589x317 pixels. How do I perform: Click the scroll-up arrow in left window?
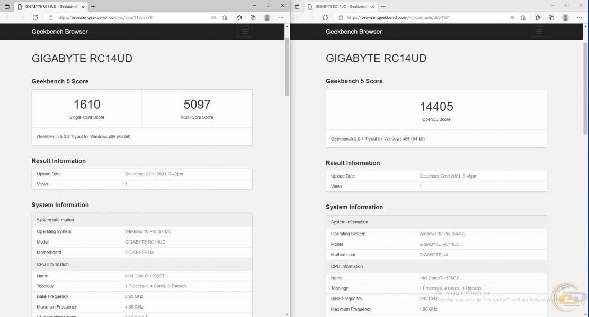click(287, 26)
